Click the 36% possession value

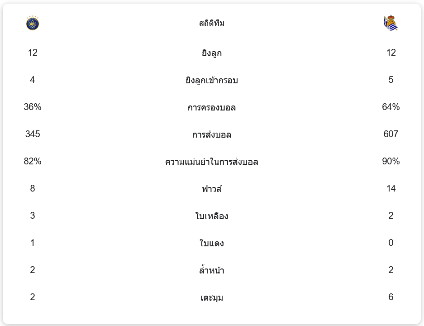coord(33,107)
